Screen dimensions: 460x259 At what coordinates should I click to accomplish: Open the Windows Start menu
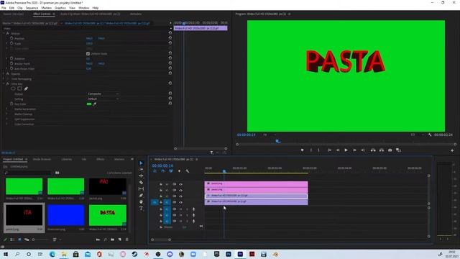[x=5, y=254]
